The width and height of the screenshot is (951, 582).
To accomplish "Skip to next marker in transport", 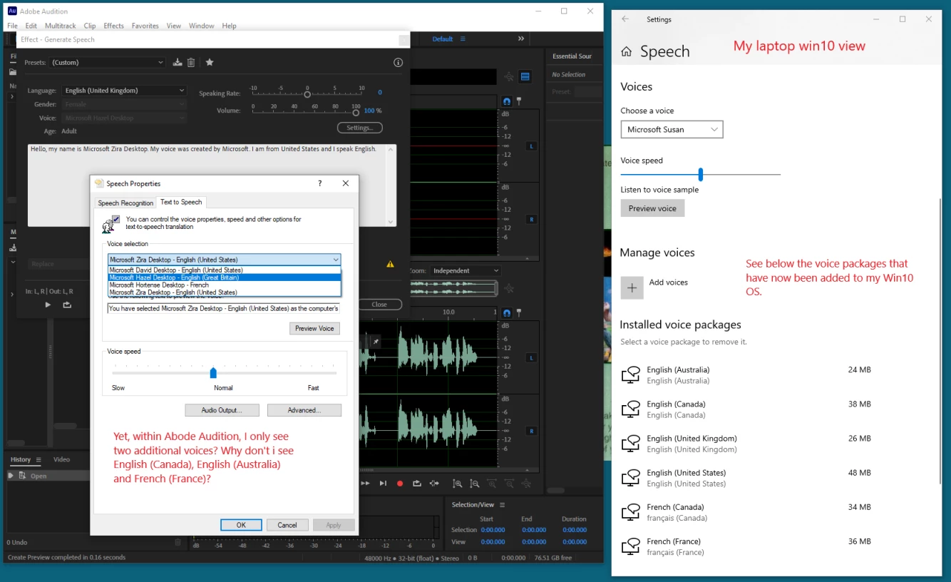I will (x=383, y=484).
